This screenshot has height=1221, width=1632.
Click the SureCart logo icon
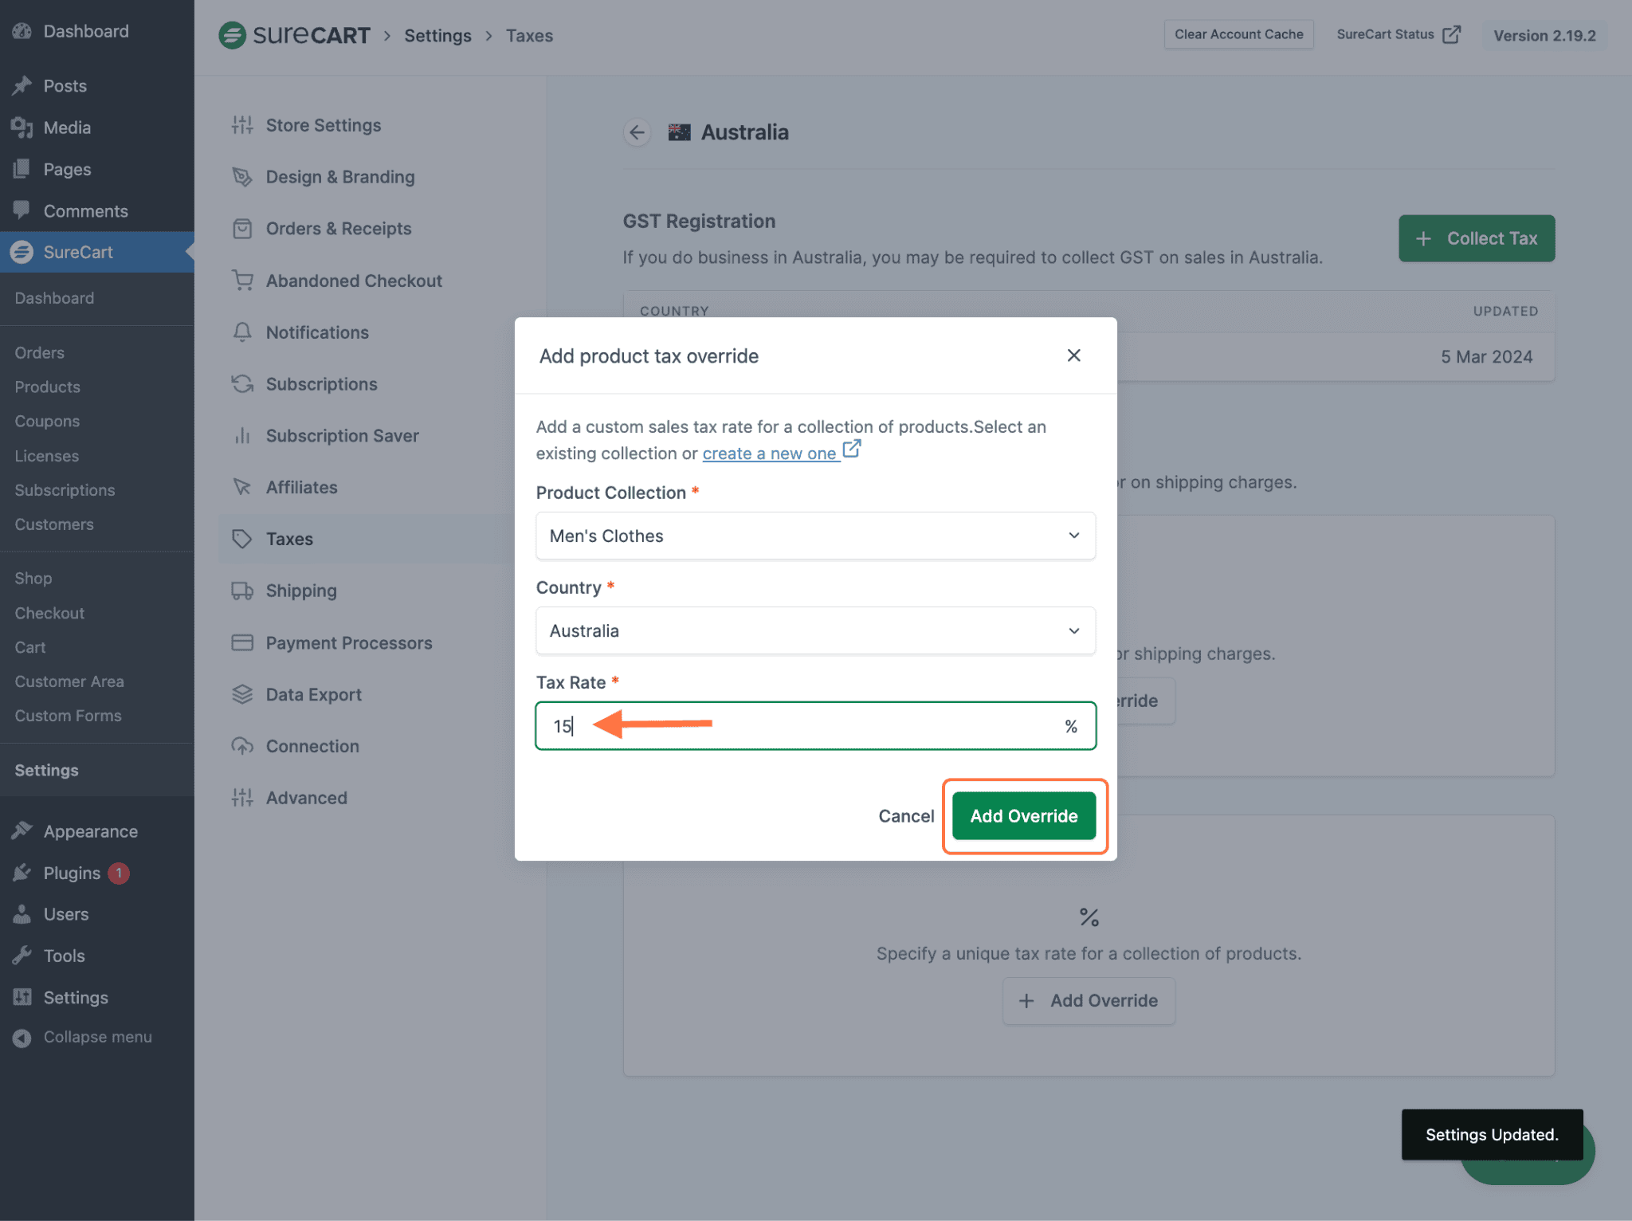click(x=232, y=35)
